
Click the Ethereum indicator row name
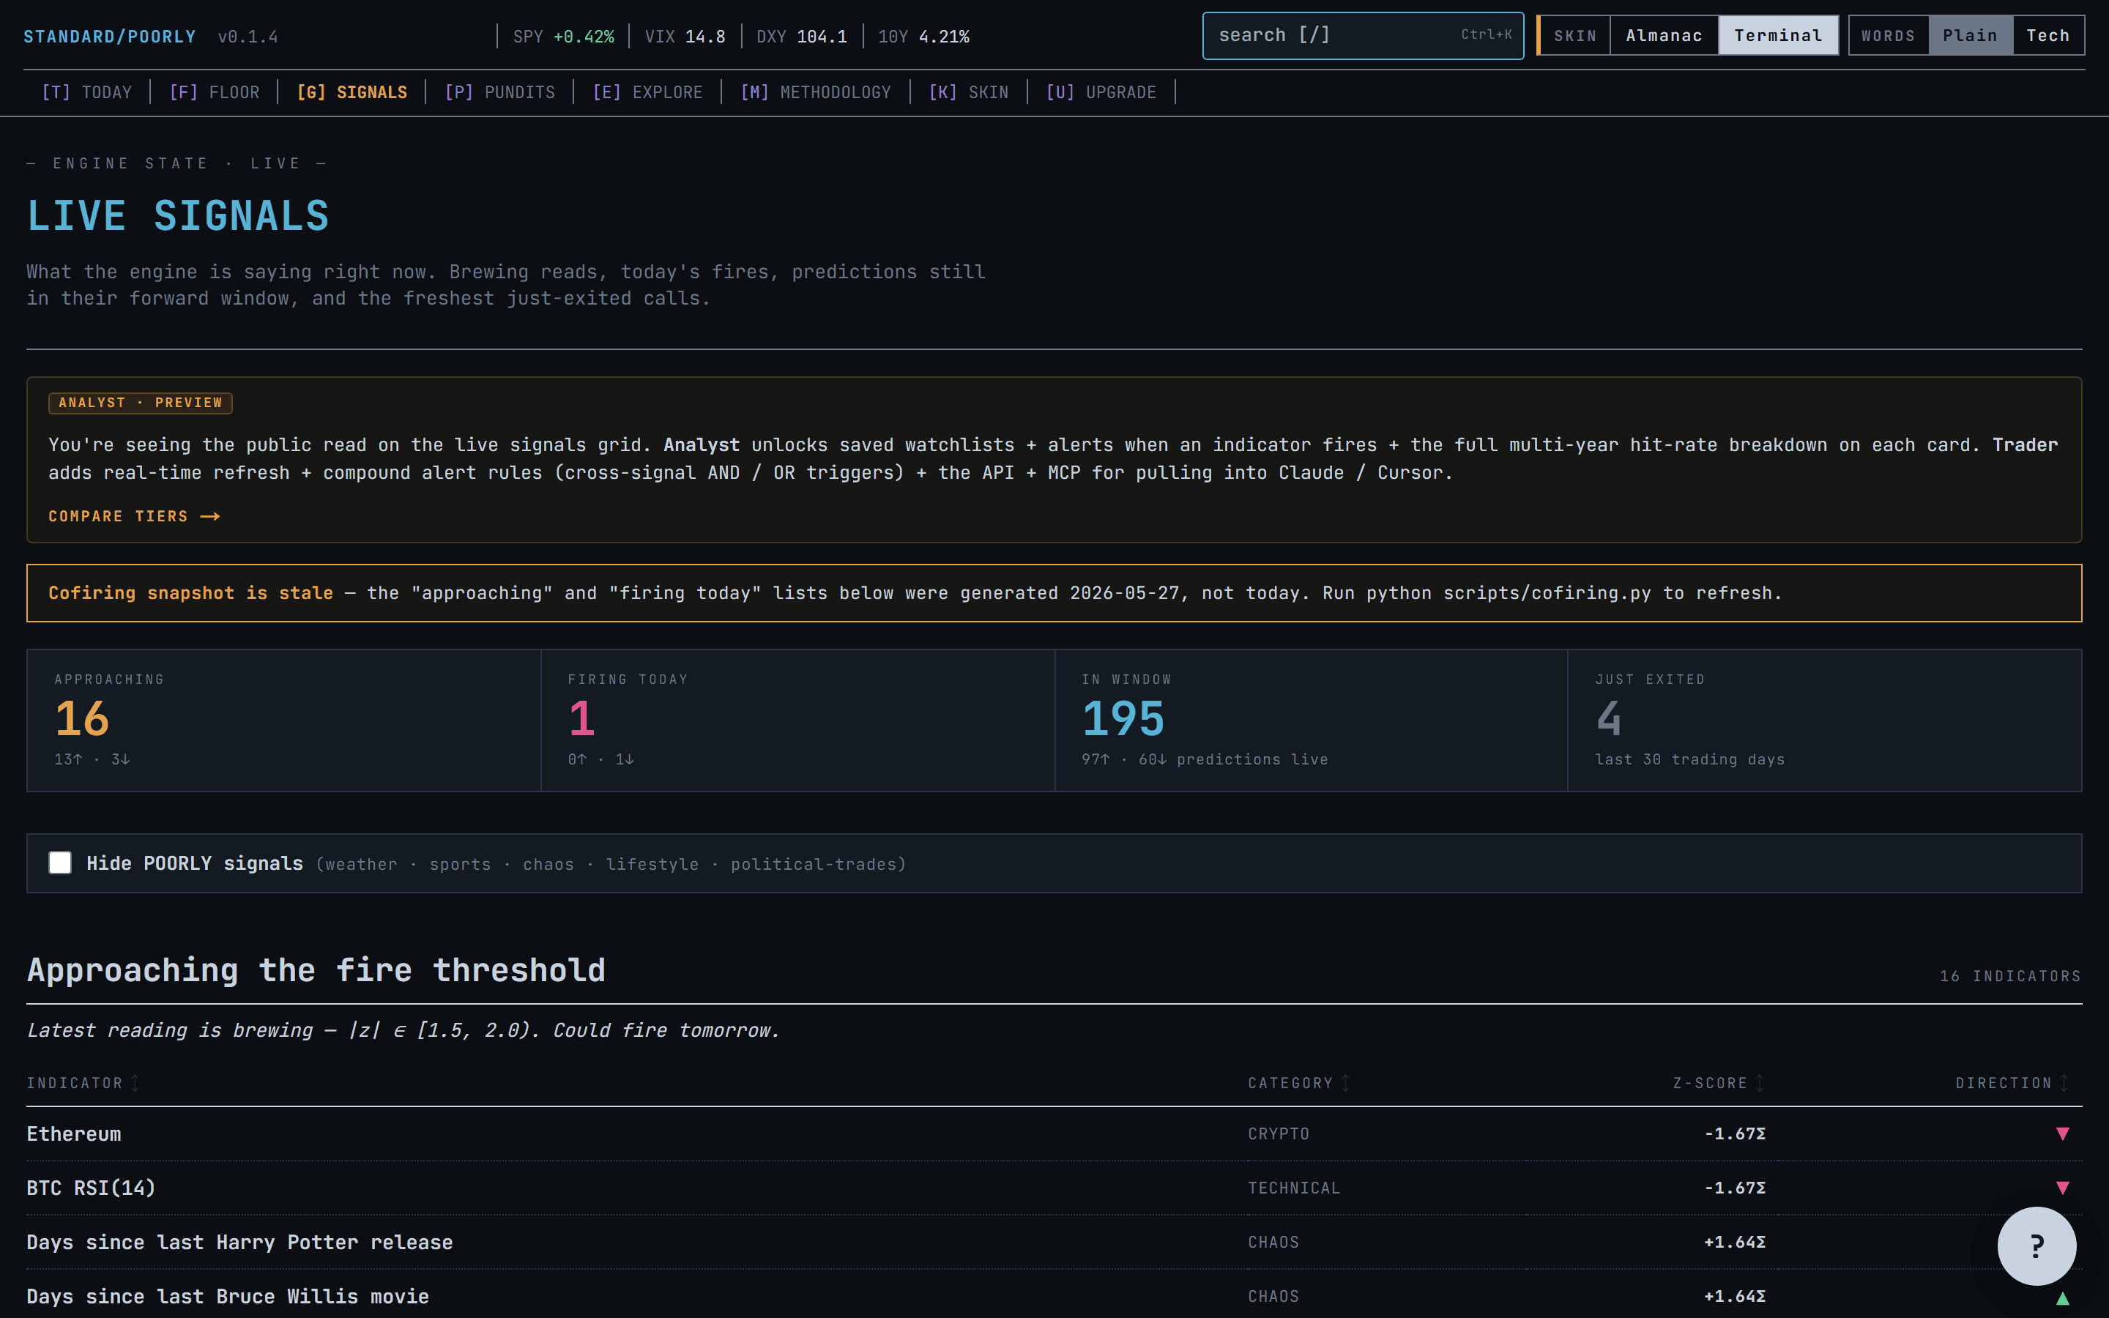tap(74, 1134)
